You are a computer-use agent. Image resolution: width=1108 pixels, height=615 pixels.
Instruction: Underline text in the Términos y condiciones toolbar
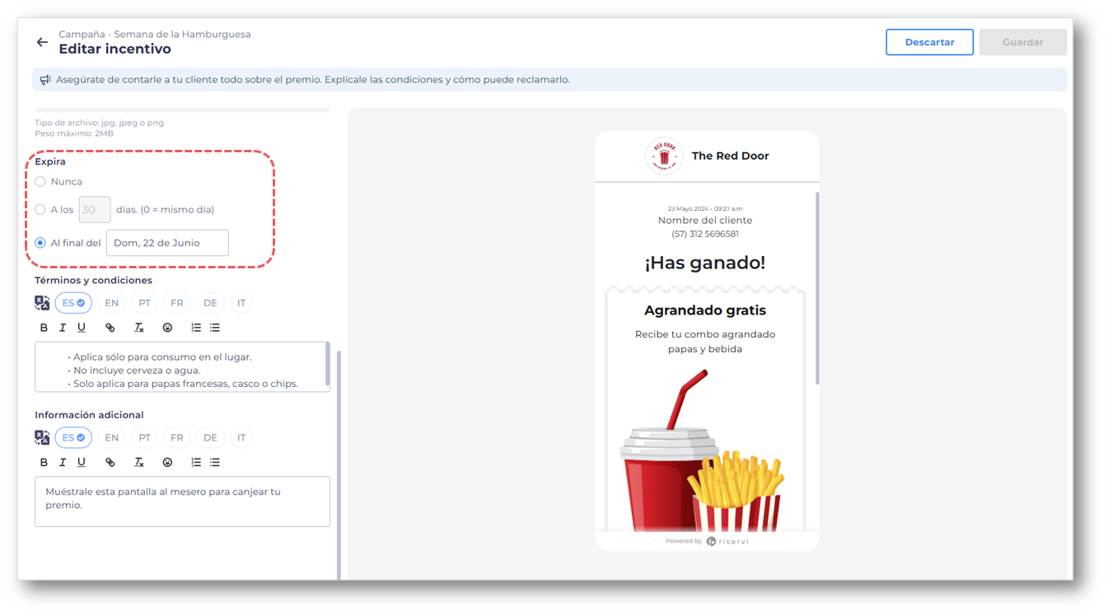[82, 328]
